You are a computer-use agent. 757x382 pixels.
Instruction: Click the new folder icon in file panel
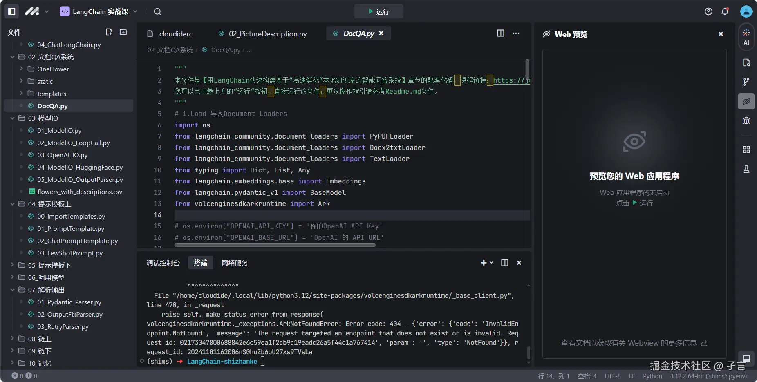123,32
